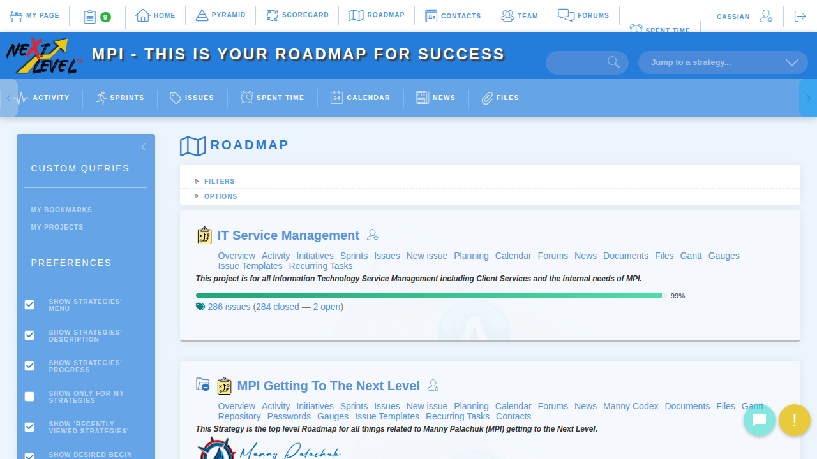Click the Manny Palachuk logo image

pos(269,448)
